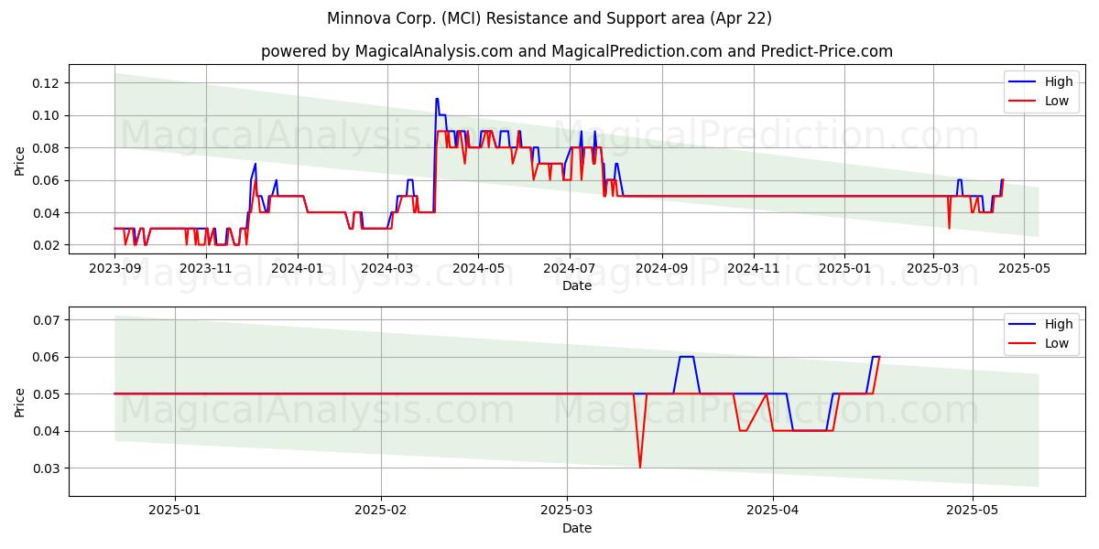Click the 2024-09 tick label on top chart
The width and height of the screenshot is (1099, 549).
click(x=661, y=269)
